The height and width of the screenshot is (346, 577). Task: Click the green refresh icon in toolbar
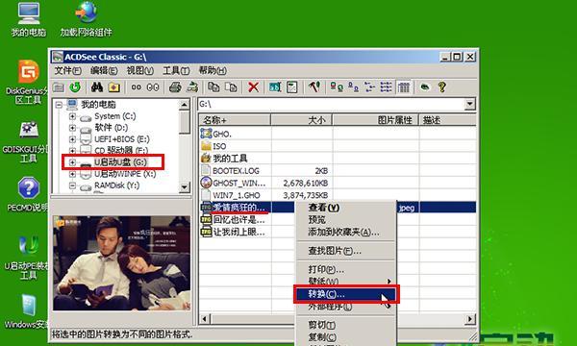pos(75,87)
